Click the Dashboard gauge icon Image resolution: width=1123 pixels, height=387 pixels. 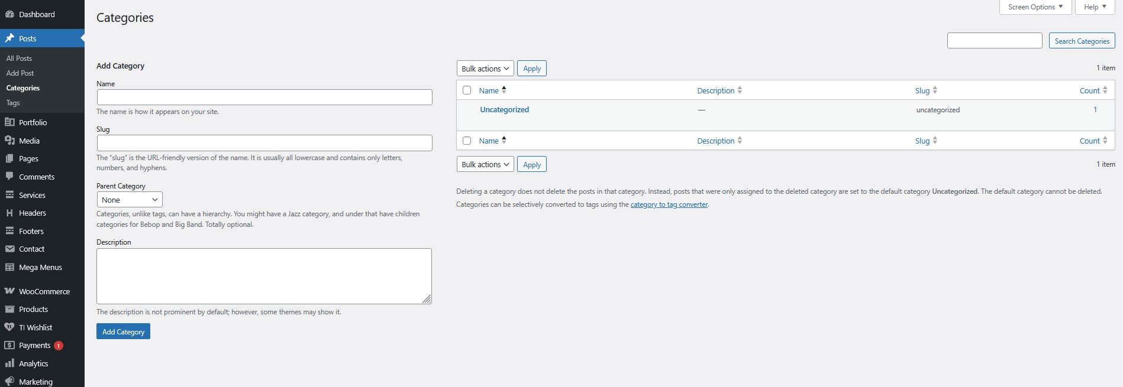9,14
